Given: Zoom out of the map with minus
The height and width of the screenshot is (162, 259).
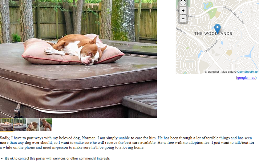Looking at the screenshot, I should point(183,19).
